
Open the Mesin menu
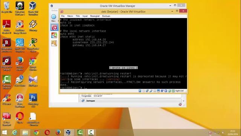[70, 16]
